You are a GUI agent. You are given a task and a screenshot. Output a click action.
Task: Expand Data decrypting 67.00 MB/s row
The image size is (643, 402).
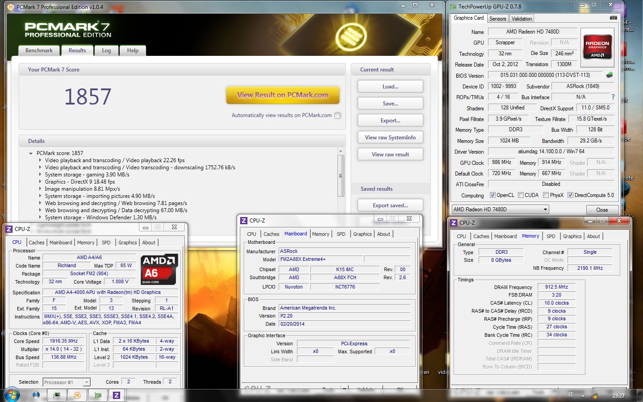tap(40, 210)
